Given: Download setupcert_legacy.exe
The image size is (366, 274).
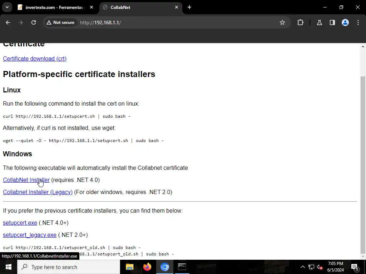Looking at the screenshot, I should pos(29,235).
